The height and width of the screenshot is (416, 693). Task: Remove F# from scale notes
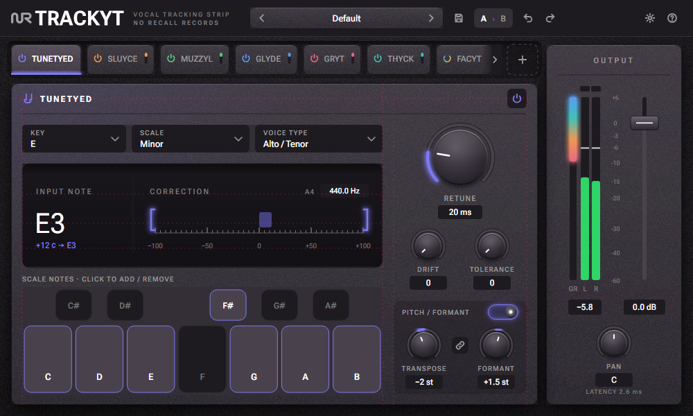click(228, 305)
